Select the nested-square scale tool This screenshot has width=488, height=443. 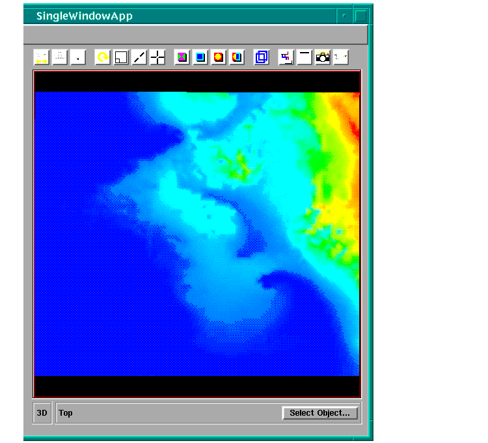(x=121, y=57)
